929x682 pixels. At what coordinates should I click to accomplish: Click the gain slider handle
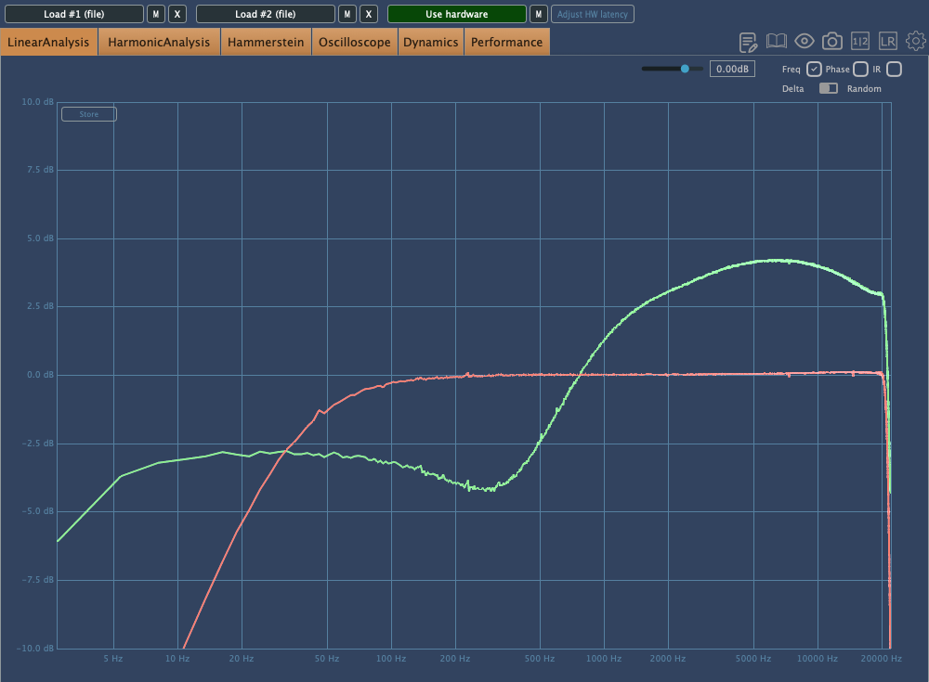tap(686, 69)
